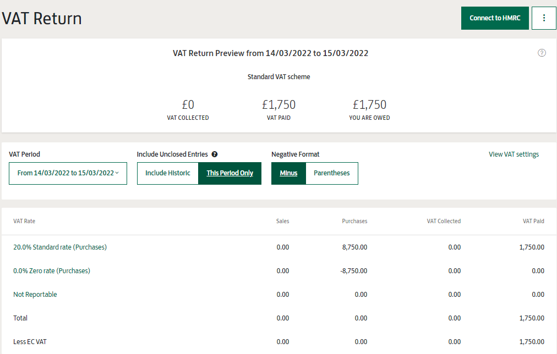Open the VAT Period dropdown
The width and height of the screenshot is (557, 354).
click(x=68, y=173)
